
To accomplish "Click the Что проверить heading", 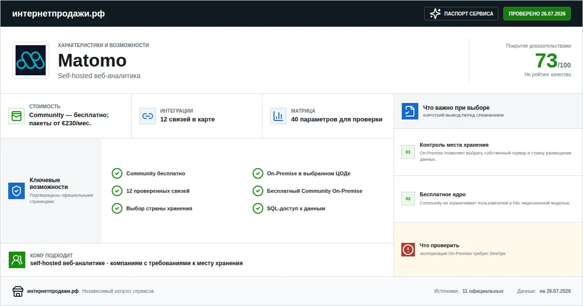I will (x=439, y=245).
